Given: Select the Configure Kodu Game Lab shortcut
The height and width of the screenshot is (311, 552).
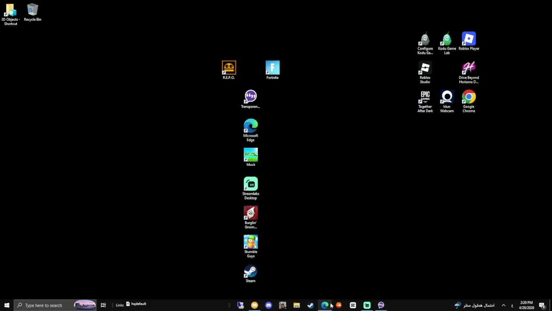Looking at the screenshot, I should (x=425, y=43).
